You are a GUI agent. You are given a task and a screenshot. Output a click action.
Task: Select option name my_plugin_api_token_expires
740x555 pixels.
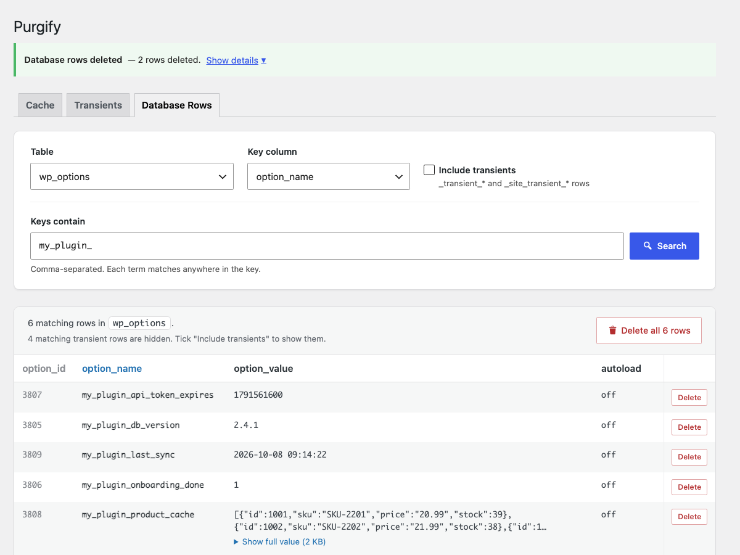pos(147,395)
